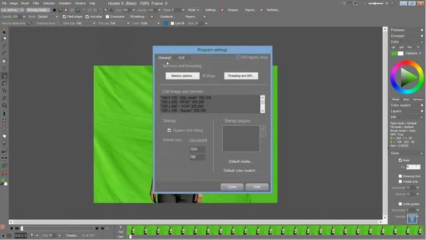This screenshot has width=426, height=240.
Task: Click the Browse media... button
Action: [x=38, y=10]
